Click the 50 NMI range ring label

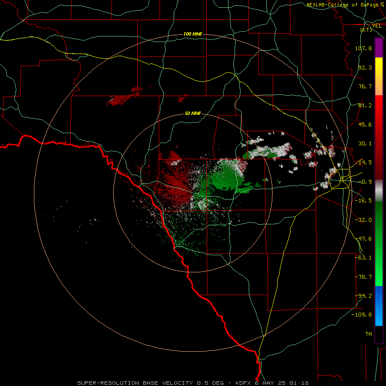(x=193, y=113)
